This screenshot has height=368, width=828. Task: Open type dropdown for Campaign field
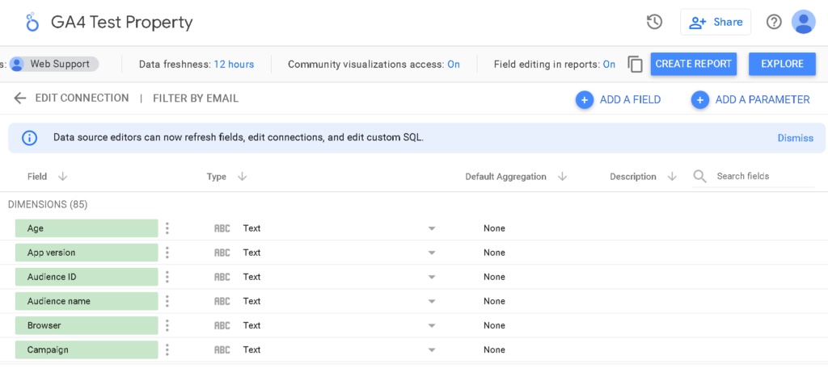(x=432, y=350)
